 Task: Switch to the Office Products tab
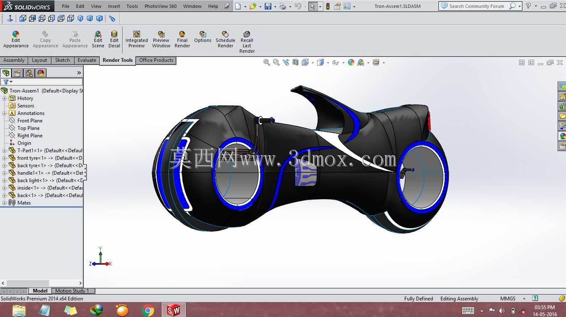point(156,61)
